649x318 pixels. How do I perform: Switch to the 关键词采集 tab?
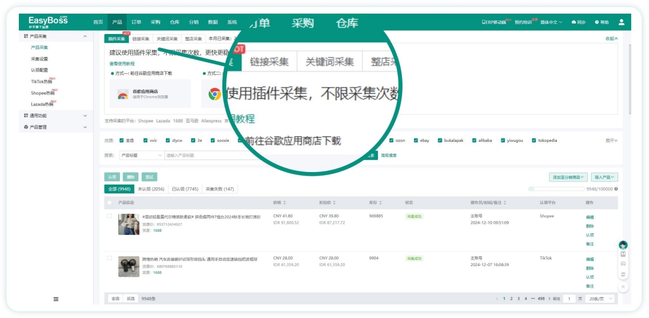click(167, 39)
